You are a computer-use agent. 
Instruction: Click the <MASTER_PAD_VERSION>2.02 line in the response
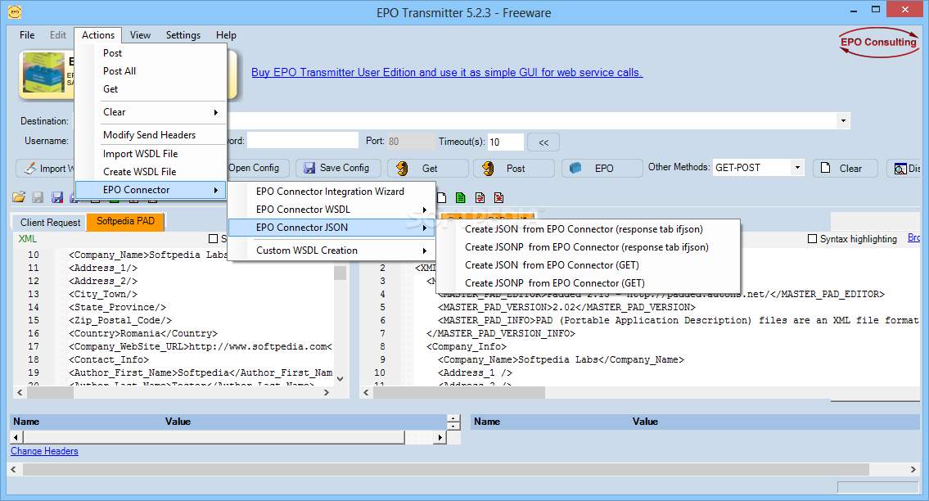[566, 307]
